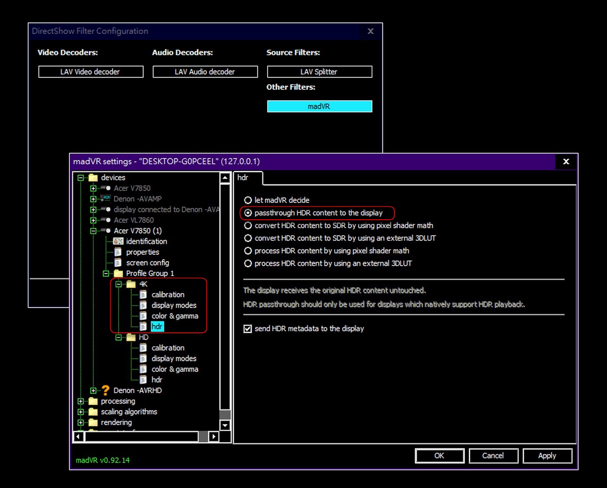Viewport: 607px width, 488px height.
Task: Expand the Acer VL7860 device node
Action: tap(93, 220)
